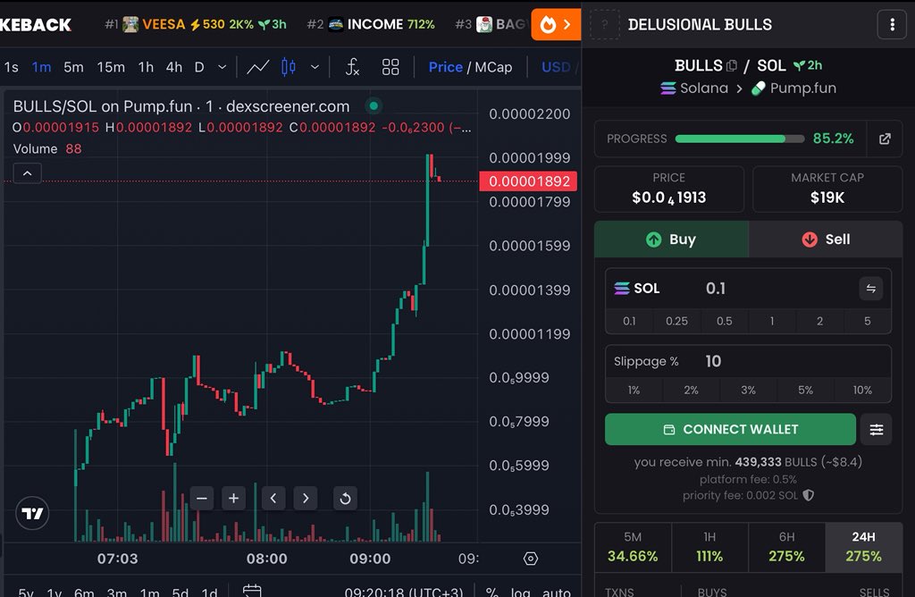The width and height of the screenshot is (915, 597).
Task: Select the 4h timeframe
Action: [174, 67]
